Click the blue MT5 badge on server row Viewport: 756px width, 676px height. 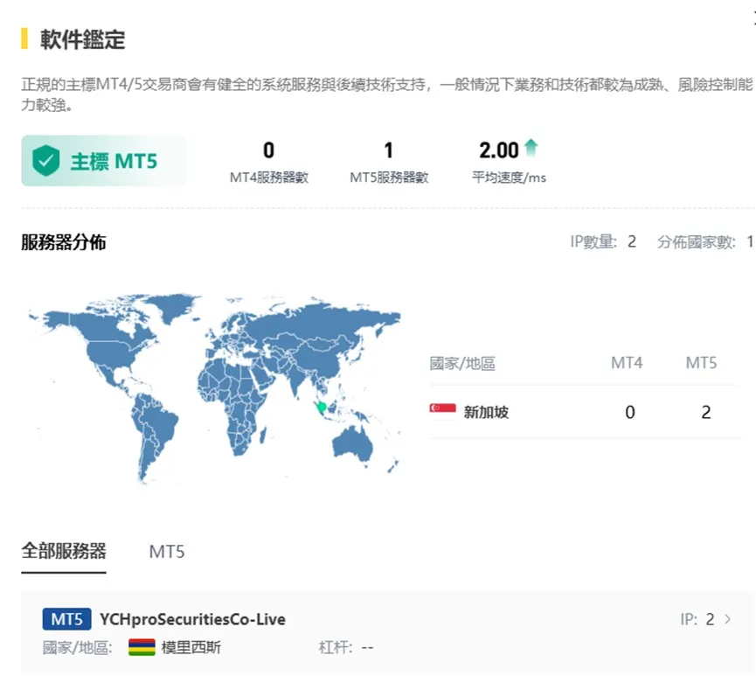pos(66,619)
